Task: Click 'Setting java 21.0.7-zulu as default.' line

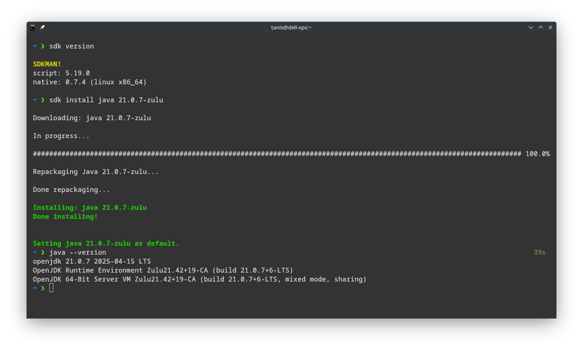Action: coord(106,243)
